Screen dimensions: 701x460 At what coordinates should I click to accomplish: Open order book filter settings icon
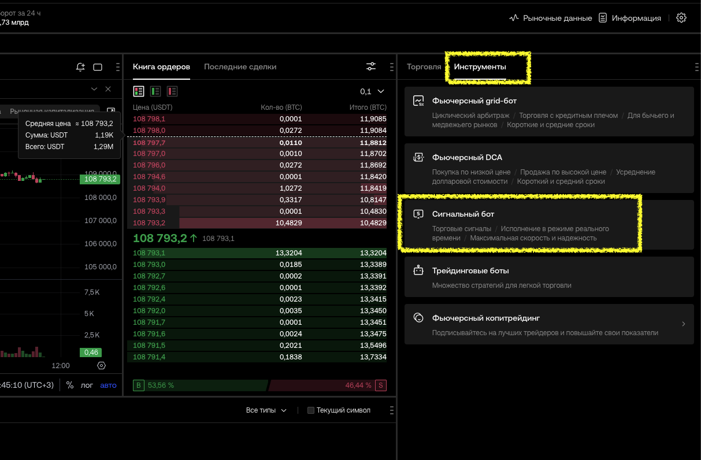coord(371,66)
